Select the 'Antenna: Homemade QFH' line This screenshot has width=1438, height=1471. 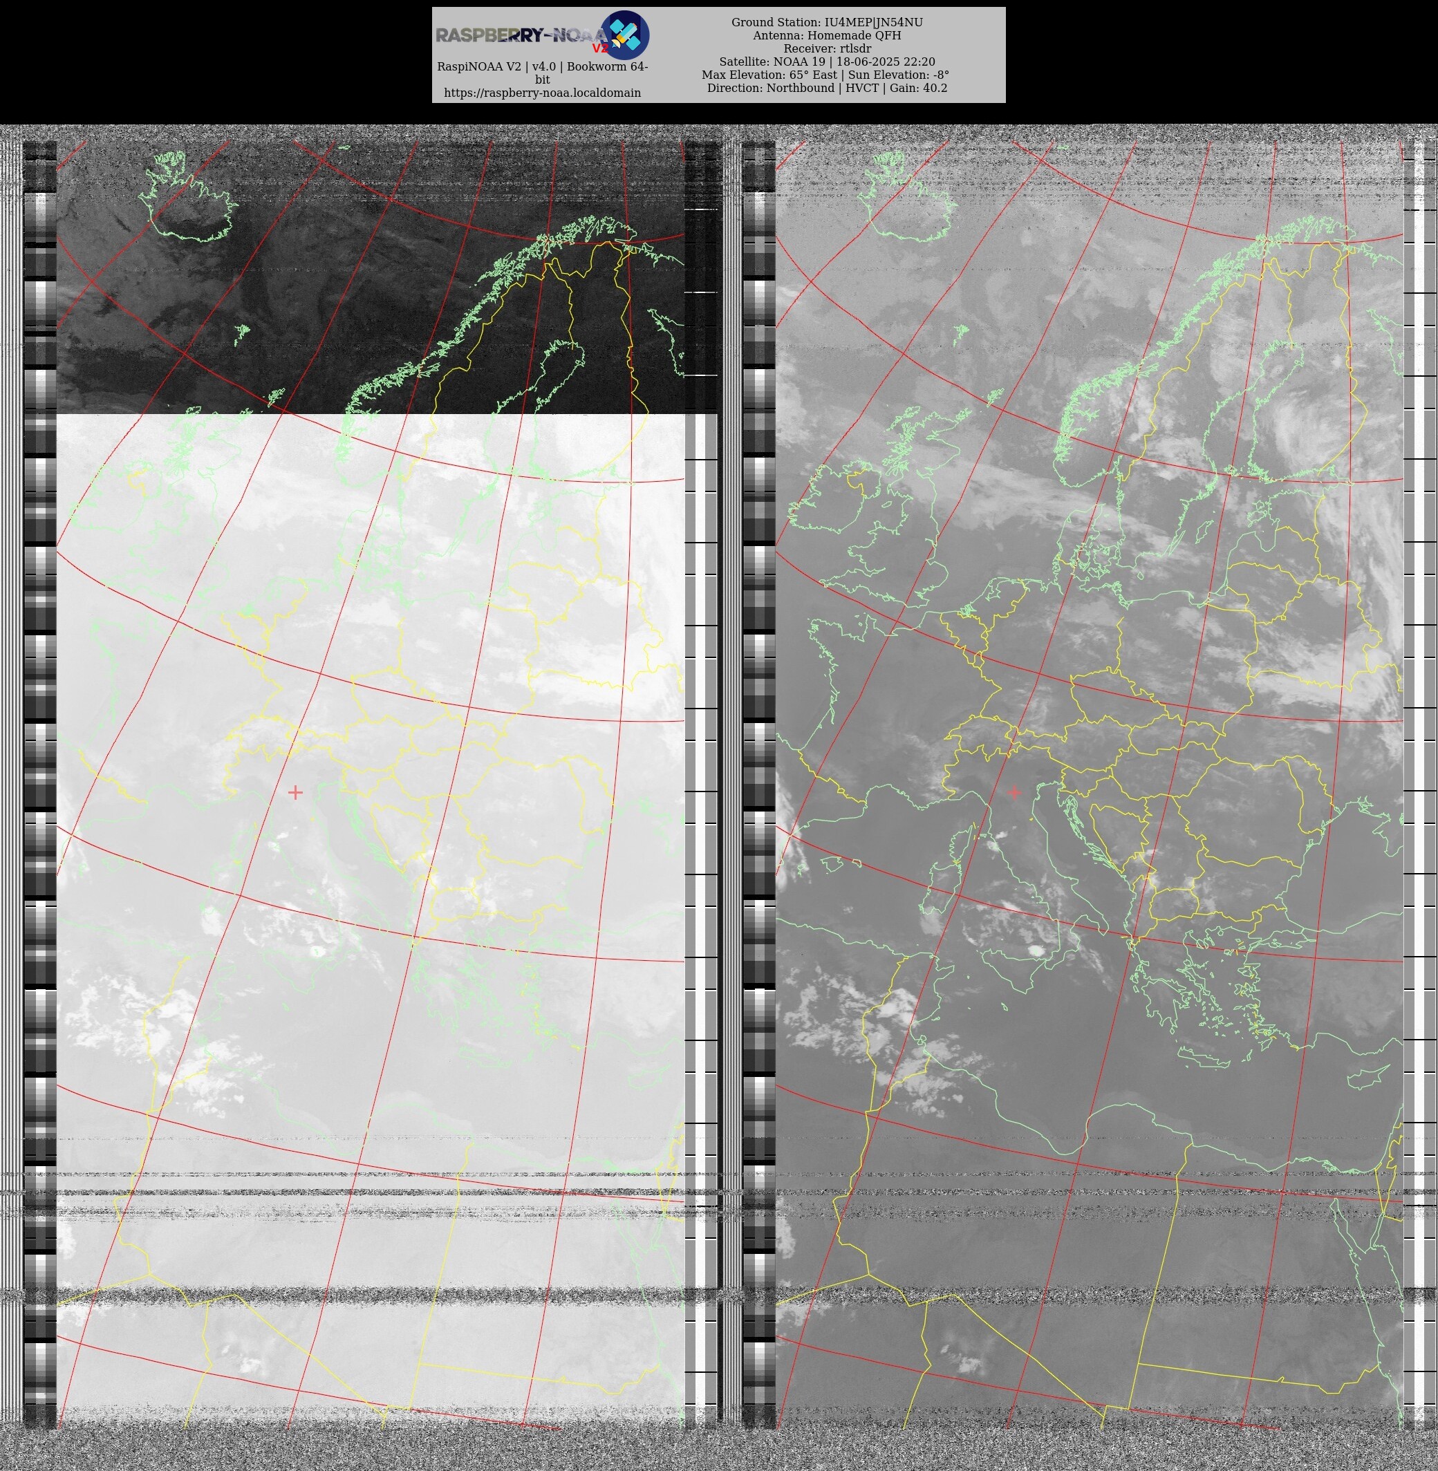(x=827, y=35)
